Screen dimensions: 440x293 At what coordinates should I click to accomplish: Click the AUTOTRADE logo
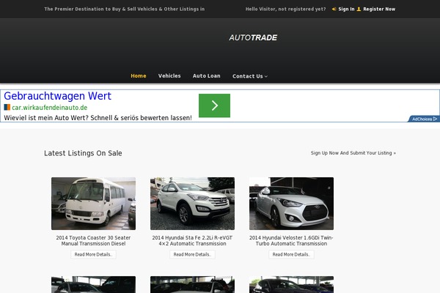pos(253,37)
